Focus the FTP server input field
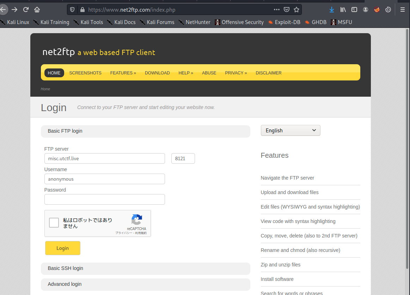 (105, 158)
